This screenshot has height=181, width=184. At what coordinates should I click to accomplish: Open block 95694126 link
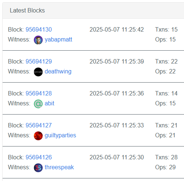(x=39, y=157)
